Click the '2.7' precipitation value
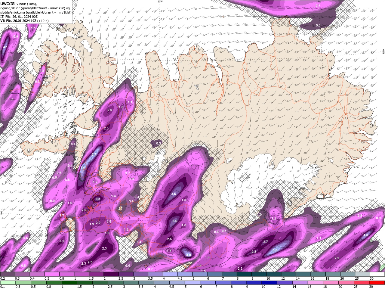The height and width of the screenshot is (289, 385). (266, 242)
